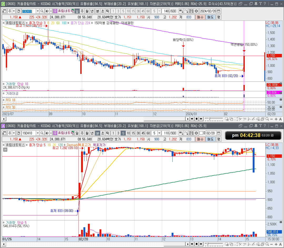The height and width of the screenshot is (248, 284).
Task: Toggle 거래량 indicator marker in upper chart
Action: 3,84
